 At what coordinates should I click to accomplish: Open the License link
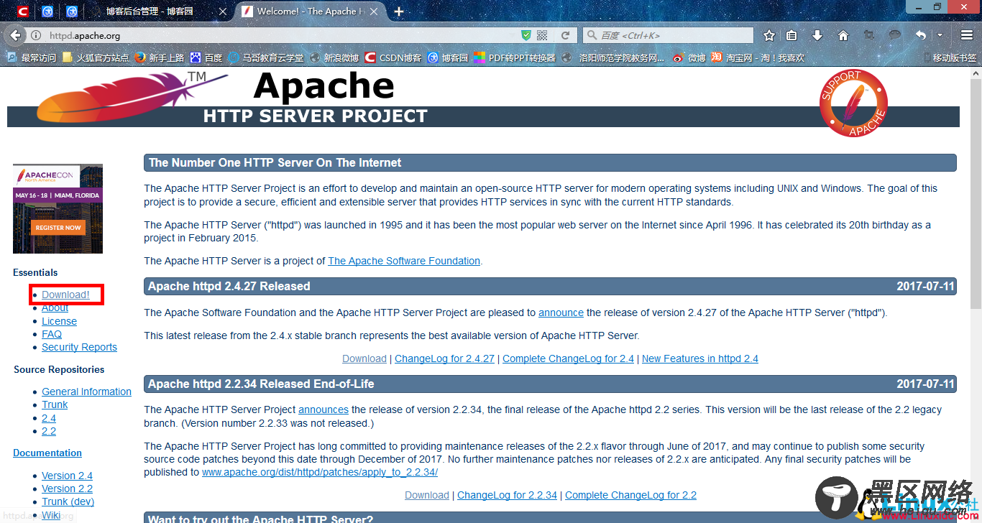click(59, 321)
